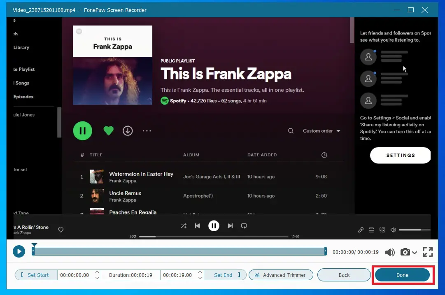The width and height of the screenshot is (445, 295).
Task: Click the Set Start button
Action: [x=36, y=275]
